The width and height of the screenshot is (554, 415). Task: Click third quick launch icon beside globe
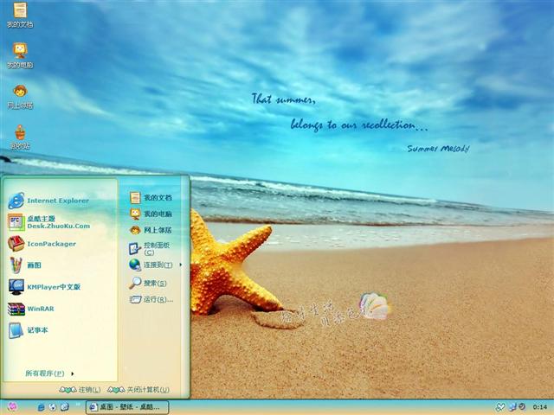[x=64, y=407]
